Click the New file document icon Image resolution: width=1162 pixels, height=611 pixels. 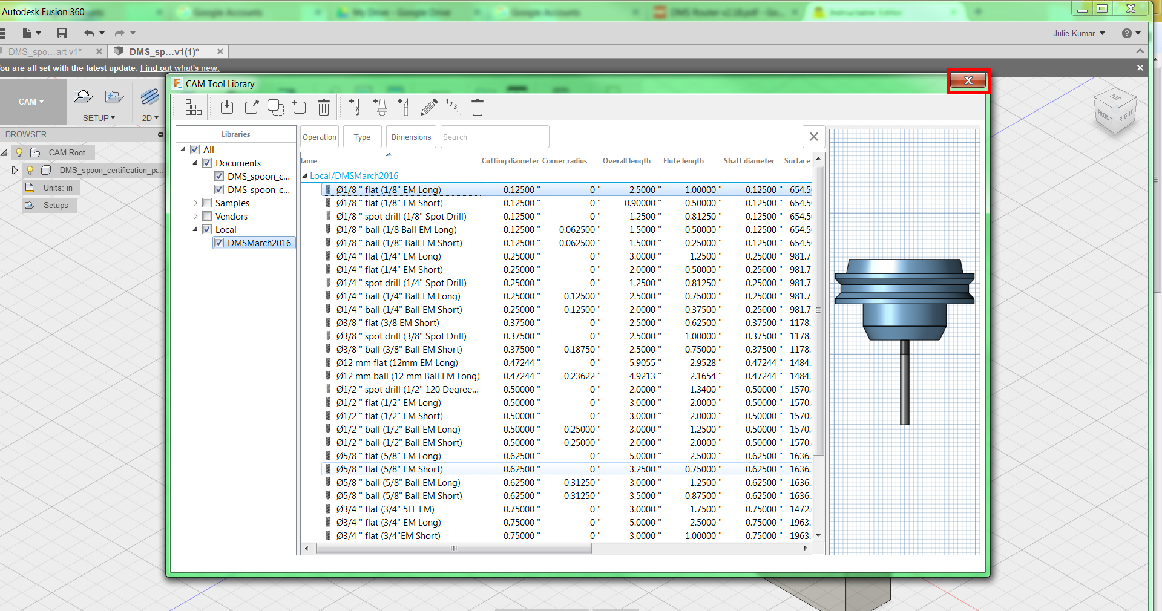click(27, 33)
